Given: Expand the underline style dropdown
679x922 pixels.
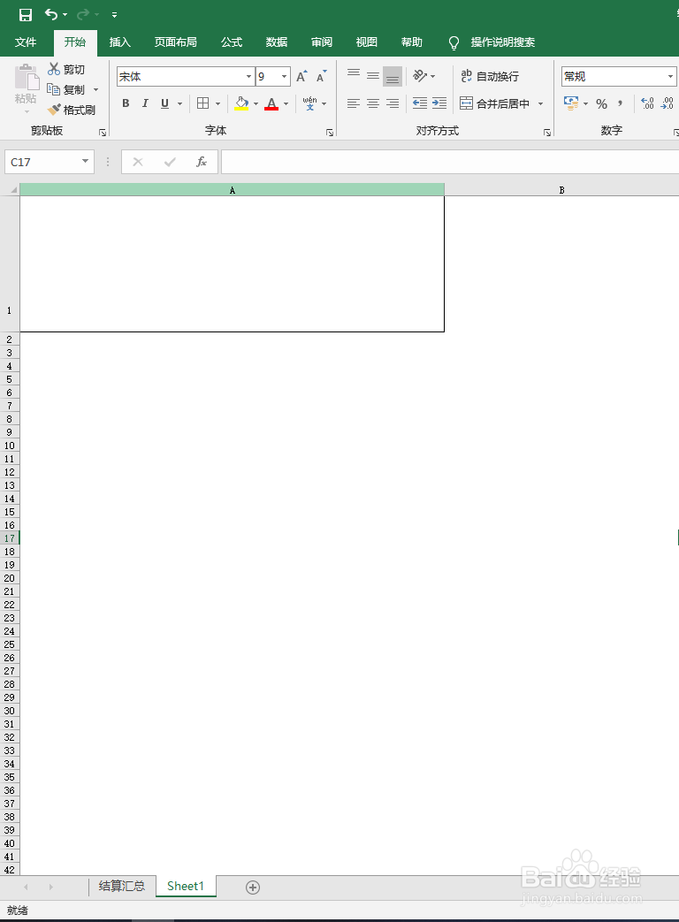Looking at the screenshot, I should [x=179, y=104].
